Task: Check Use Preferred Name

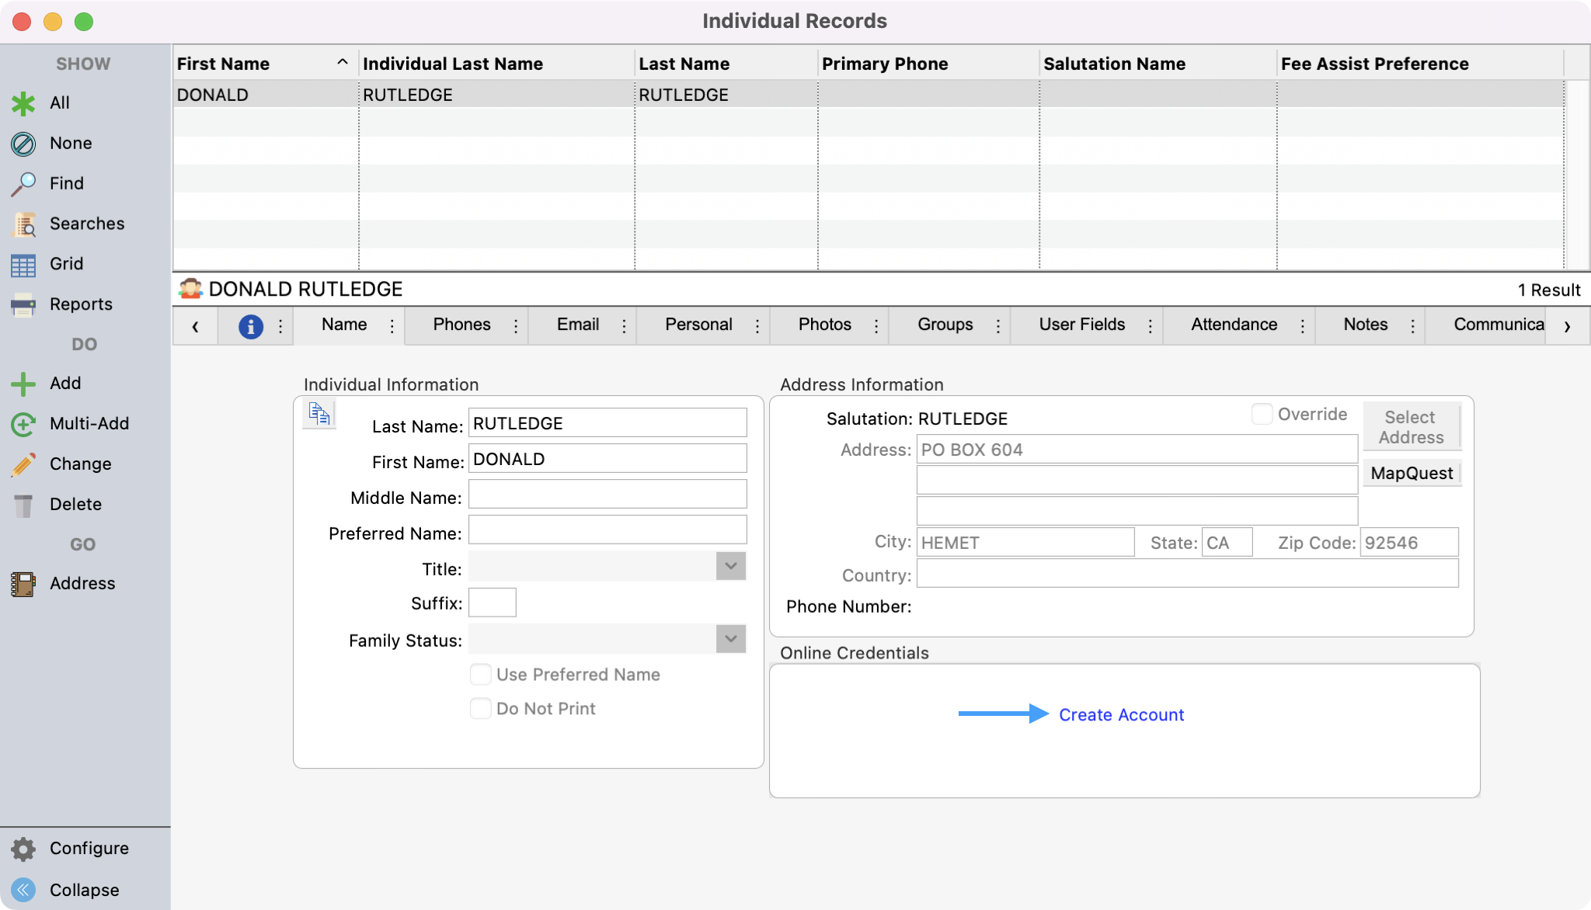Action: [481, 674]
